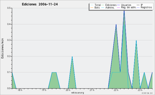Click the 22 h axis label
Screen dimensions: 155x95
point(116,90)
